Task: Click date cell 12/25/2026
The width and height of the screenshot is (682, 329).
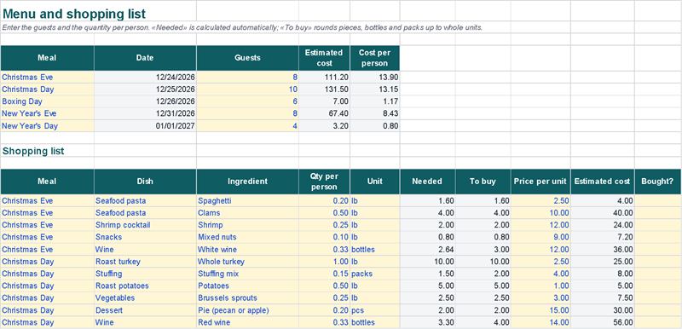Action: coord(145,89)
